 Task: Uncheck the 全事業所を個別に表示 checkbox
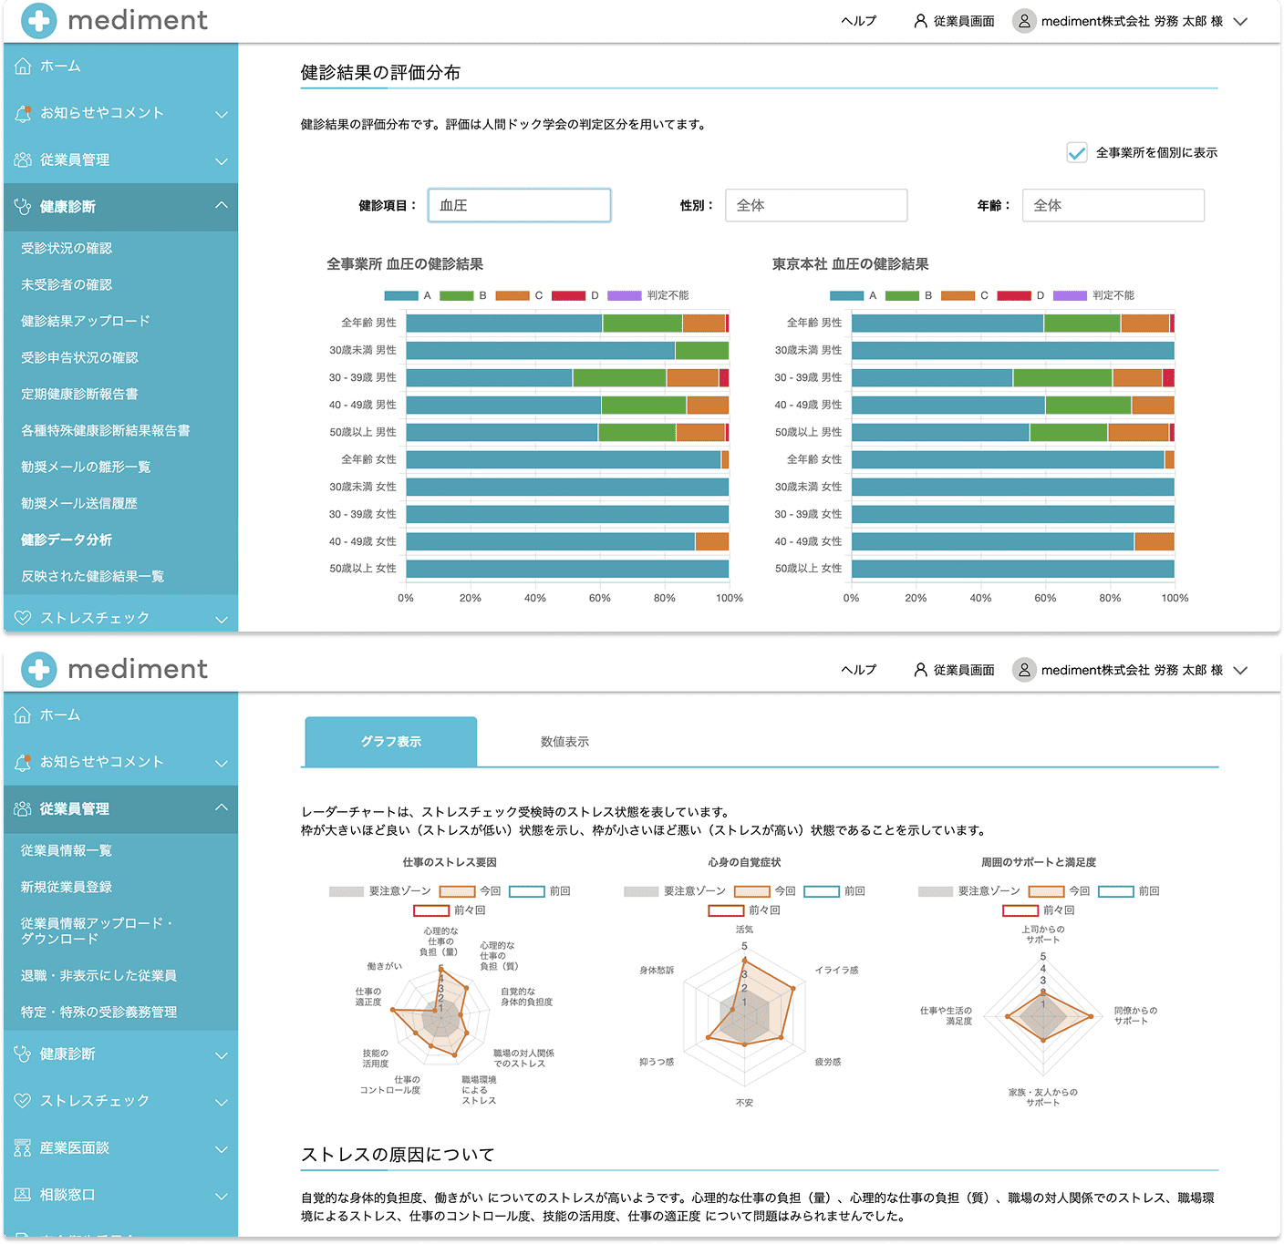(1077, 153)
